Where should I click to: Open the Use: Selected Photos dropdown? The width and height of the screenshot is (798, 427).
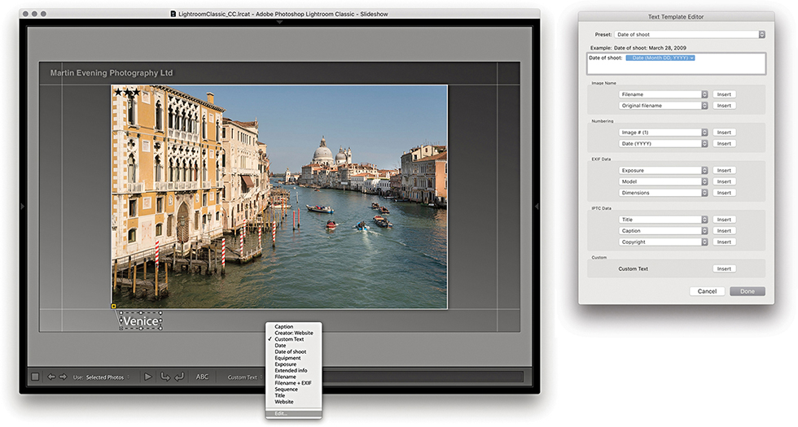click(107, 377)
